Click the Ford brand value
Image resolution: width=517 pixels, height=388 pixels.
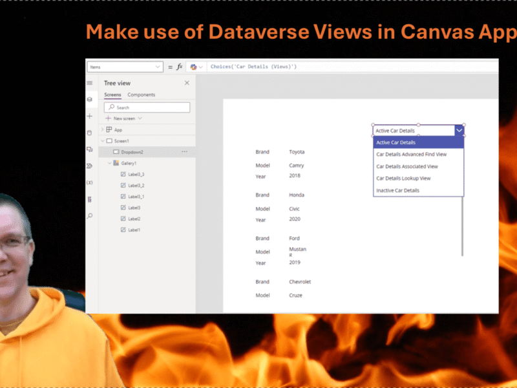pos(295,238)
